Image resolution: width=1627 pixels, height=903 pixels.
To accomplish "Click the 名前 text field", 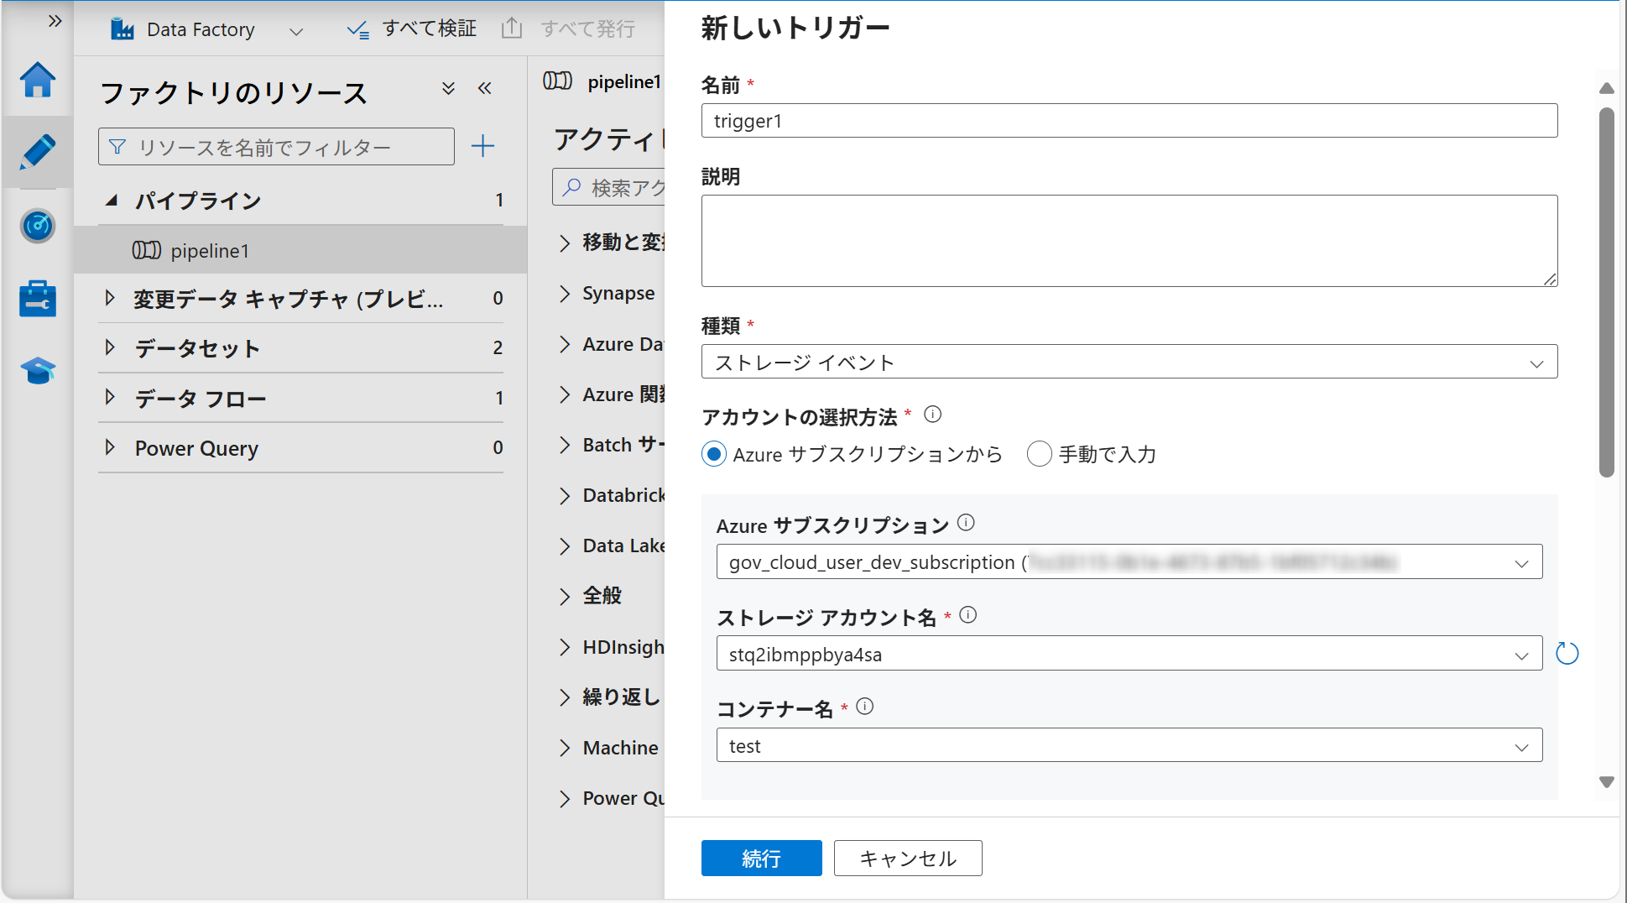I will coord(1129,121).
